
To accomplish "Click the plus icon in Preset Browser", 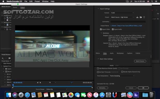I will pos(3,58).
